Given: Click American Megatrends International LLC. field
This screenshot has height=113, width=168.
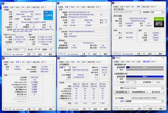Looking at the screenshot, I should (x=88, y=32).
